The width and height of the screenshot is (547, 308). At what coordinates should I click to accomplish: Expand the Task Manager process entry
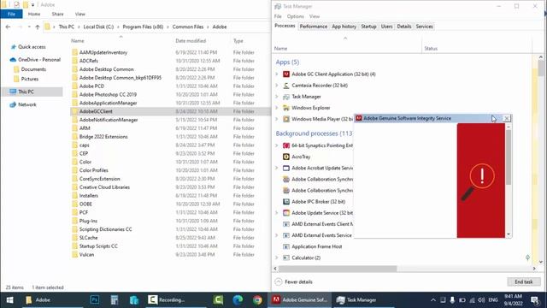pos(277,97)
